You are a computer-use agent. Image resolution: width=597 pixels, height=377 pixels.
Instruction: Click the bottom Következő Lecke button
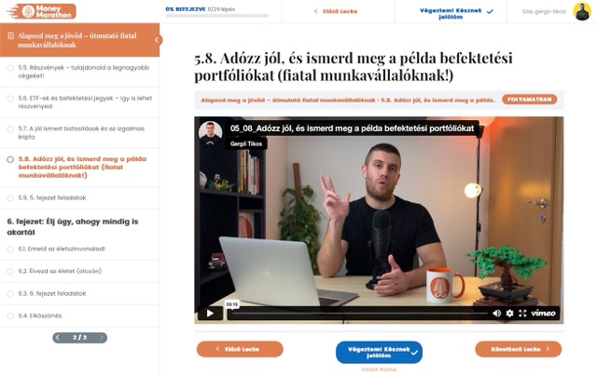pyautogui.click(x=519, y=349)
